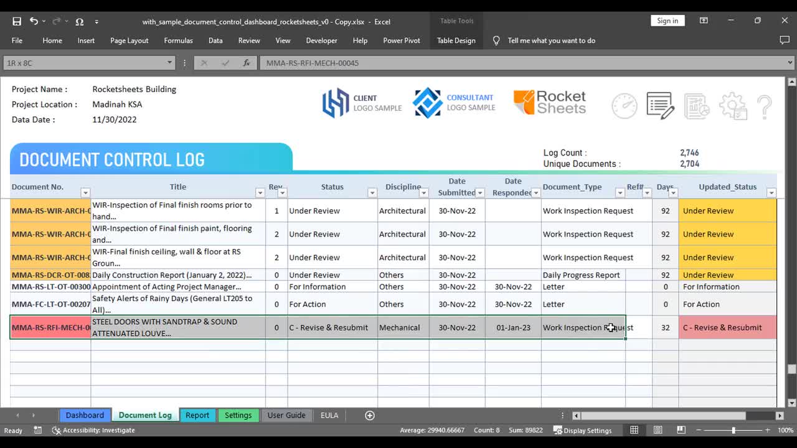Click the Save icon in Quick Access Toolbar
The width and height of the screenshot is (797, 448).
(x=17, y=21)
